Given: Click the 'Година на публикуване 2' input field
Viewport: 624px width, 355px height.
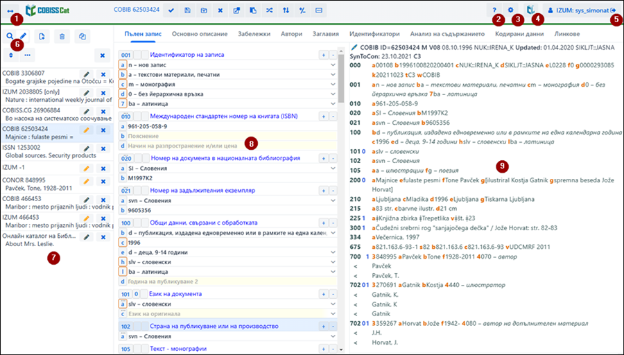Looking at the screenshot, I should 231,282.
